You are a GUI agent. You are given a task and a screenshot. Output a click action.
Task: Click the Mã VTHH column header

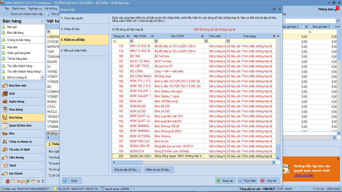(x=141, y=36)
